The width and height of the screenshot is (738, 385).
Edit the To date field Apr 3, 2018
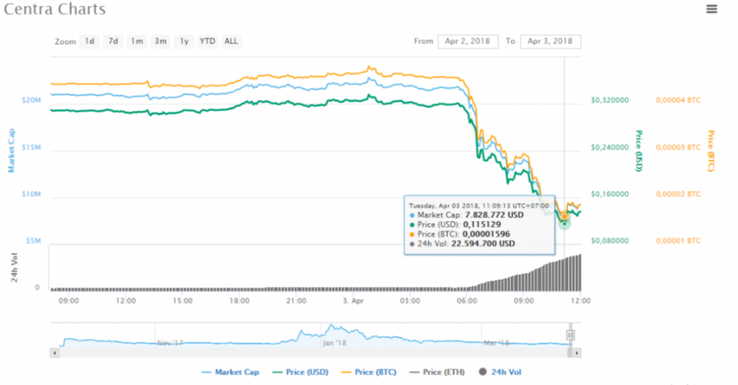click(x=550, y=41)
